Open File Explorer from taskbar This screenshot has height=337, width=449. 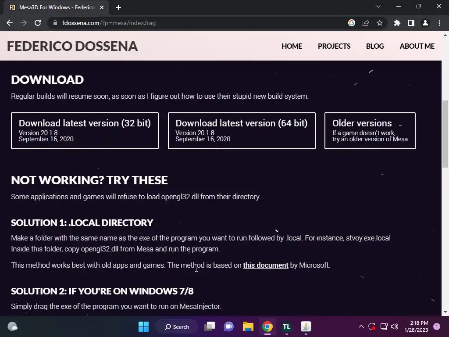(248, 326)
